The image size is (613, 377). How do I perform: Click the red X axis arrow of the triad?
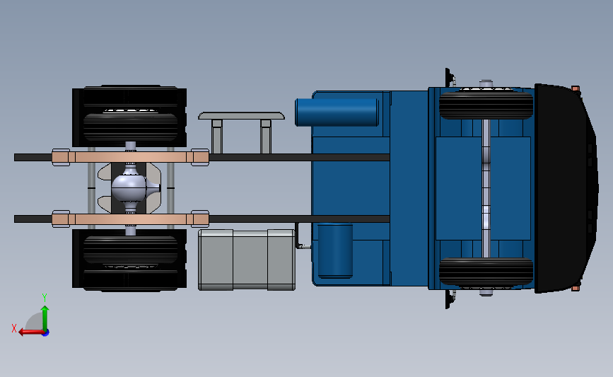30,332
